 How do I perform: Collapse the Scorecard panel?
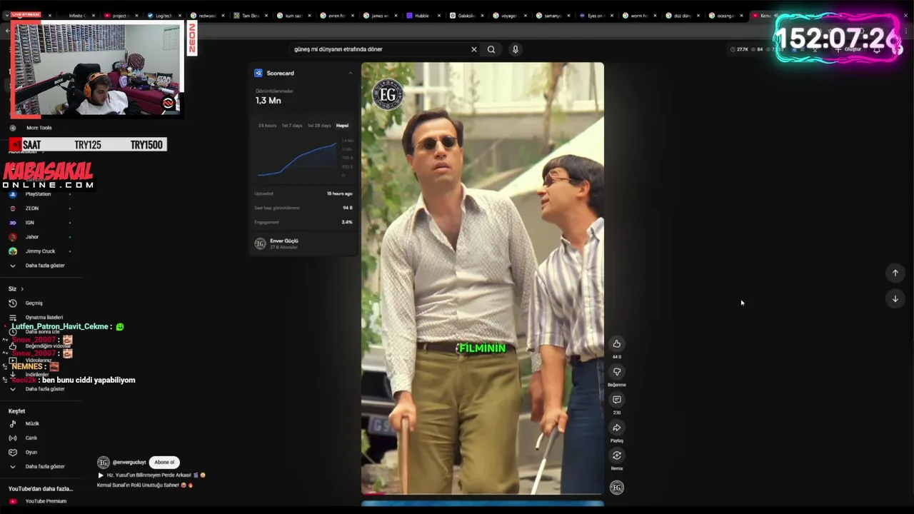(351, 73)
